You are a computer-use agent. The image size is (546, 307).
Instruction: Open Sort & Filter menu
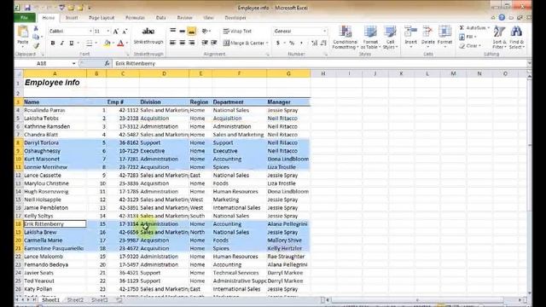click(x=499, y=38)
